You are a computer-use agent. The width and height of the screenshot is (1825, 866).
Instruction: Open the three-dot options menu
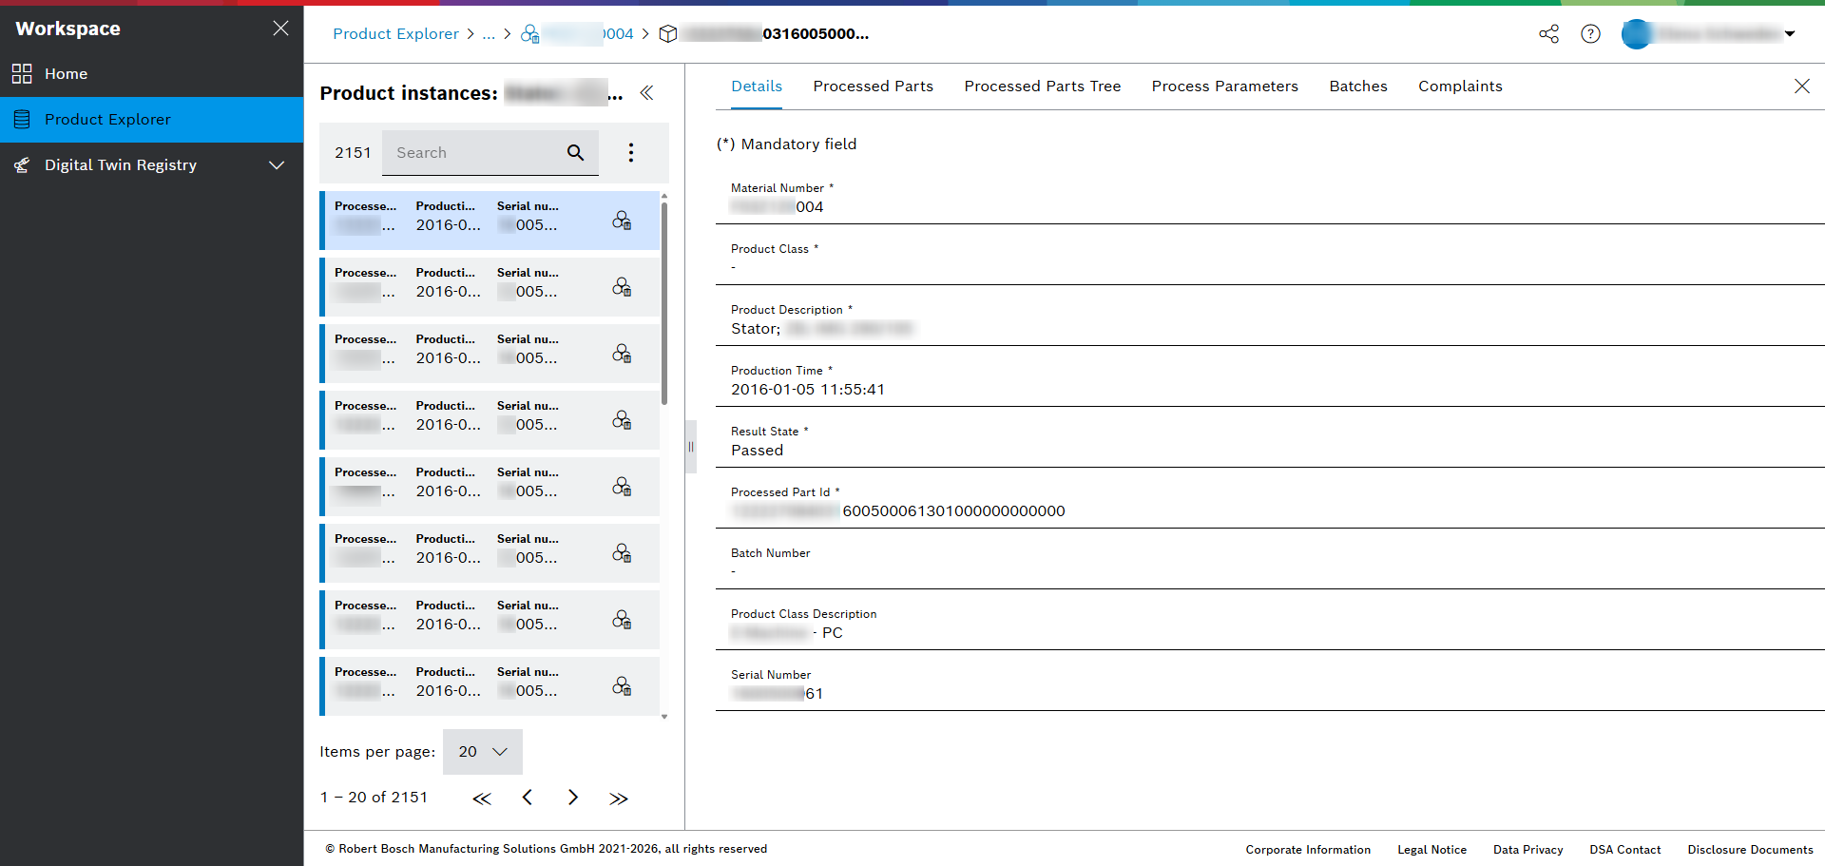pyautogui.click(x=631, y=153)
